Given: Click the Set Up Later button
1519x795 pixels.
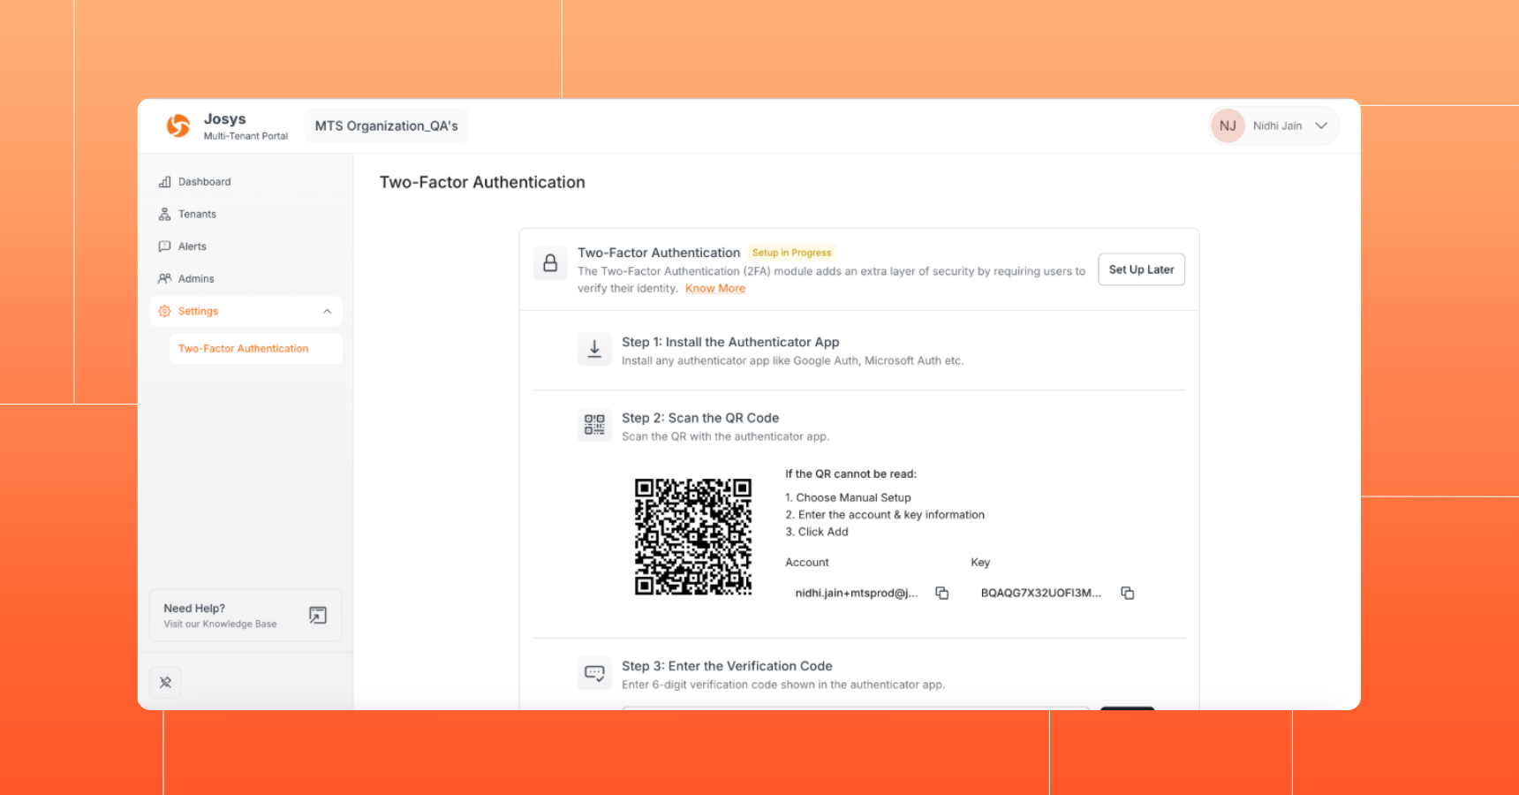Looking at the screenshot, I should 1141,269.
